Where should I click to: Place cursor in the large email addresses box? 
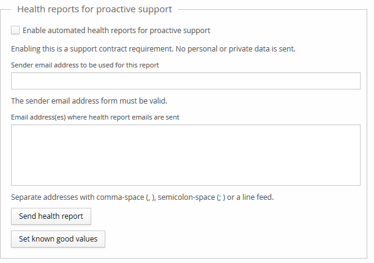pyautogui.click(x=185, y=155)
